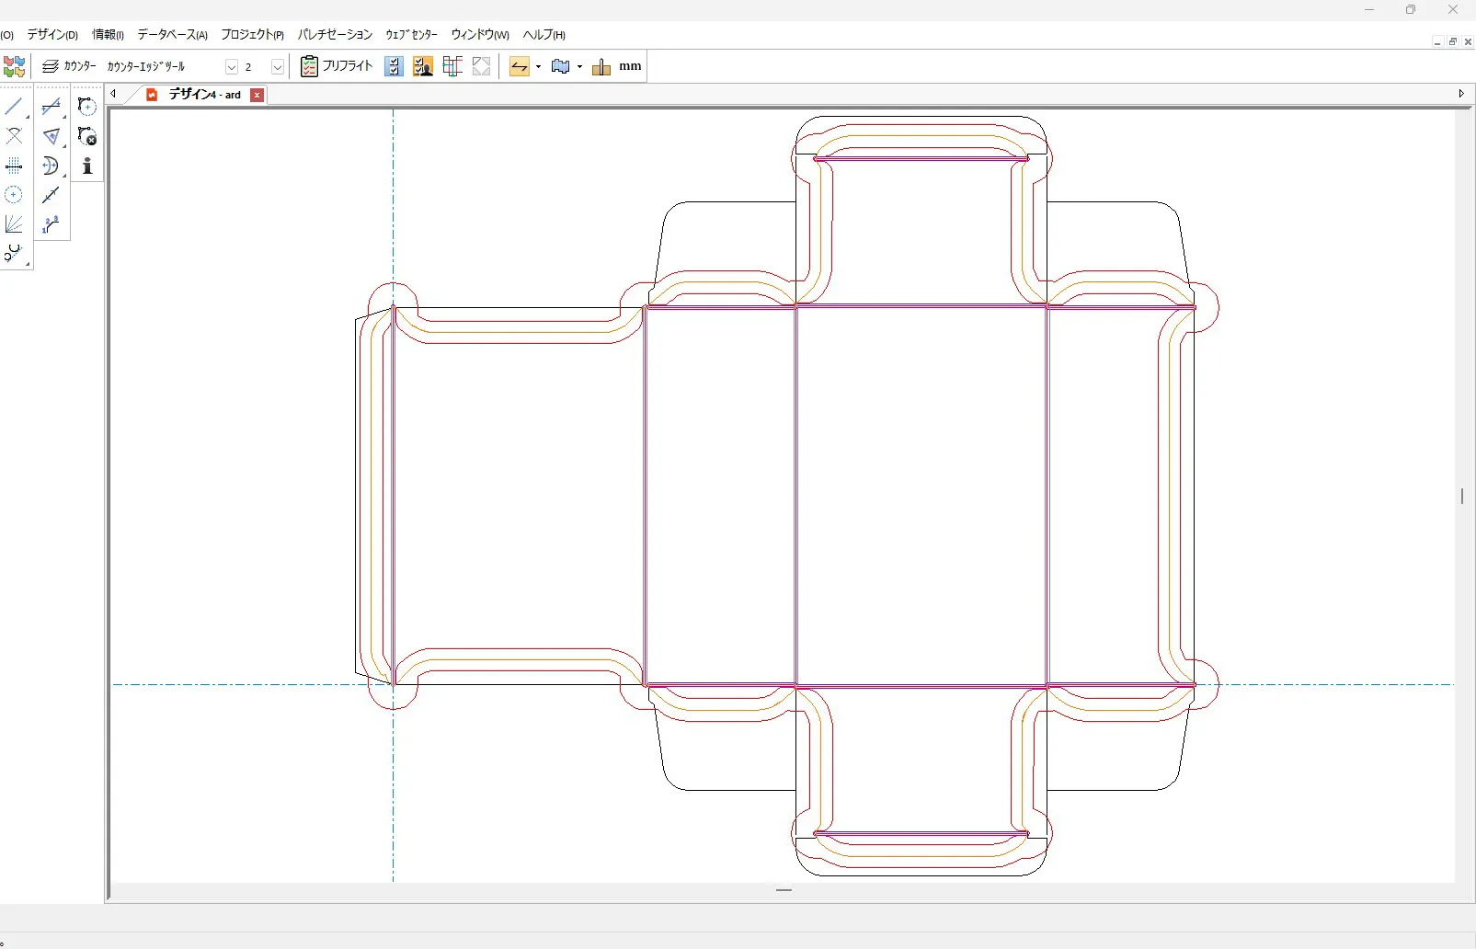Click the information 'i' tool icon

pos(87,166)
